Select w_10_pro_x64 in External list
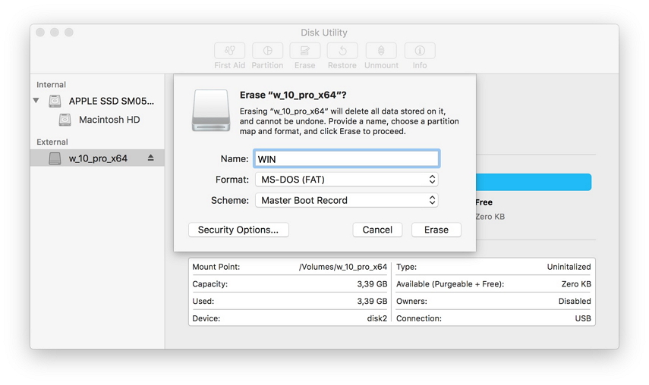This screenshot has height=385, width=649. [x=98, y=158]
